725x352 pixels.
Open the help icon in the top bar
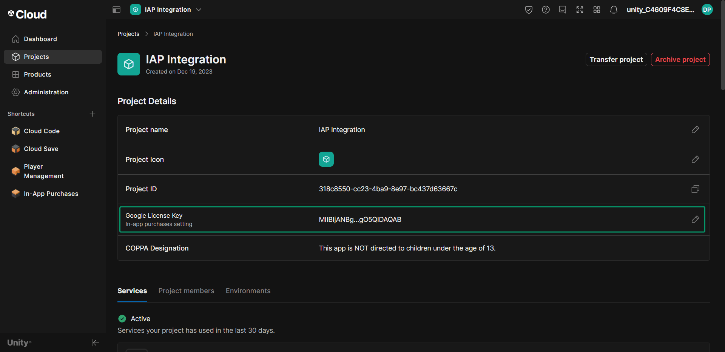tap(546, 9)
